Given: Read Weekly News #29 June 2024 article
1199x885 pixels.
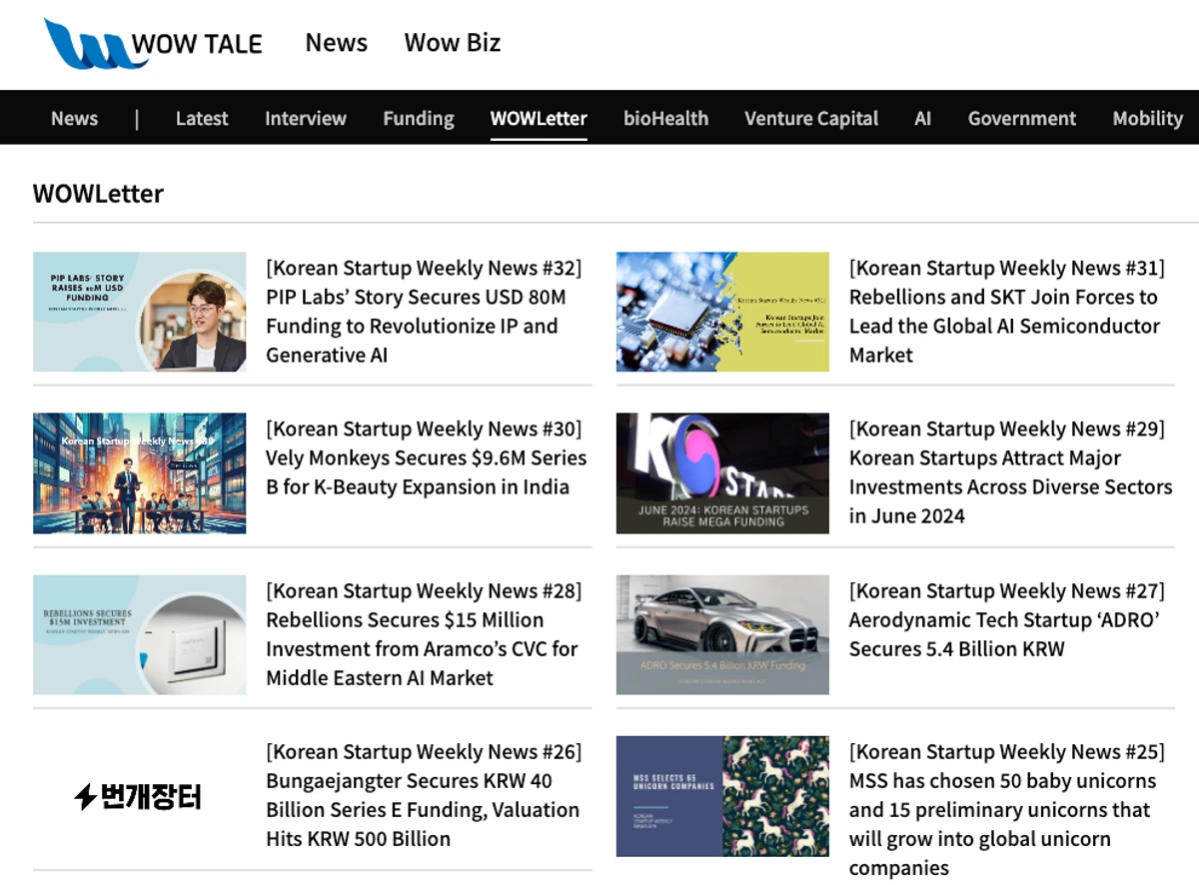Looking at the screenshot, I should point(1010,472).
